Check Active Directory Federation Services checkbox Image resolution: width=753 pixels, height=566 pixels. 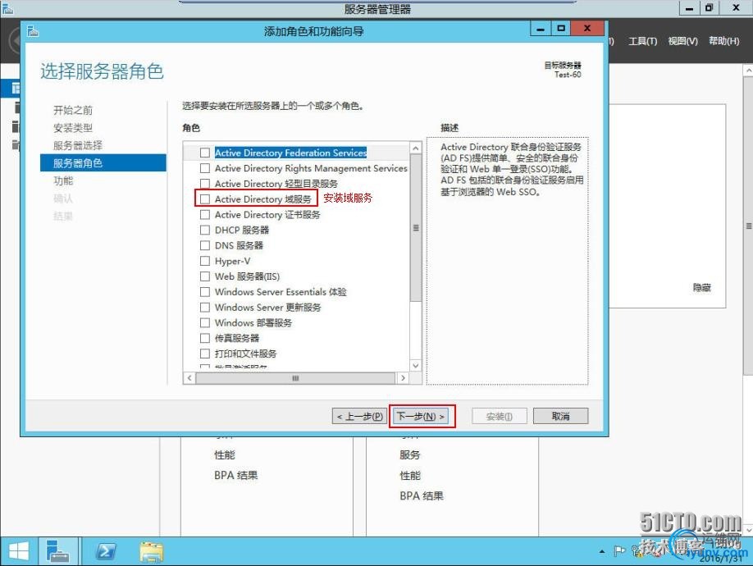click(205, 153)
